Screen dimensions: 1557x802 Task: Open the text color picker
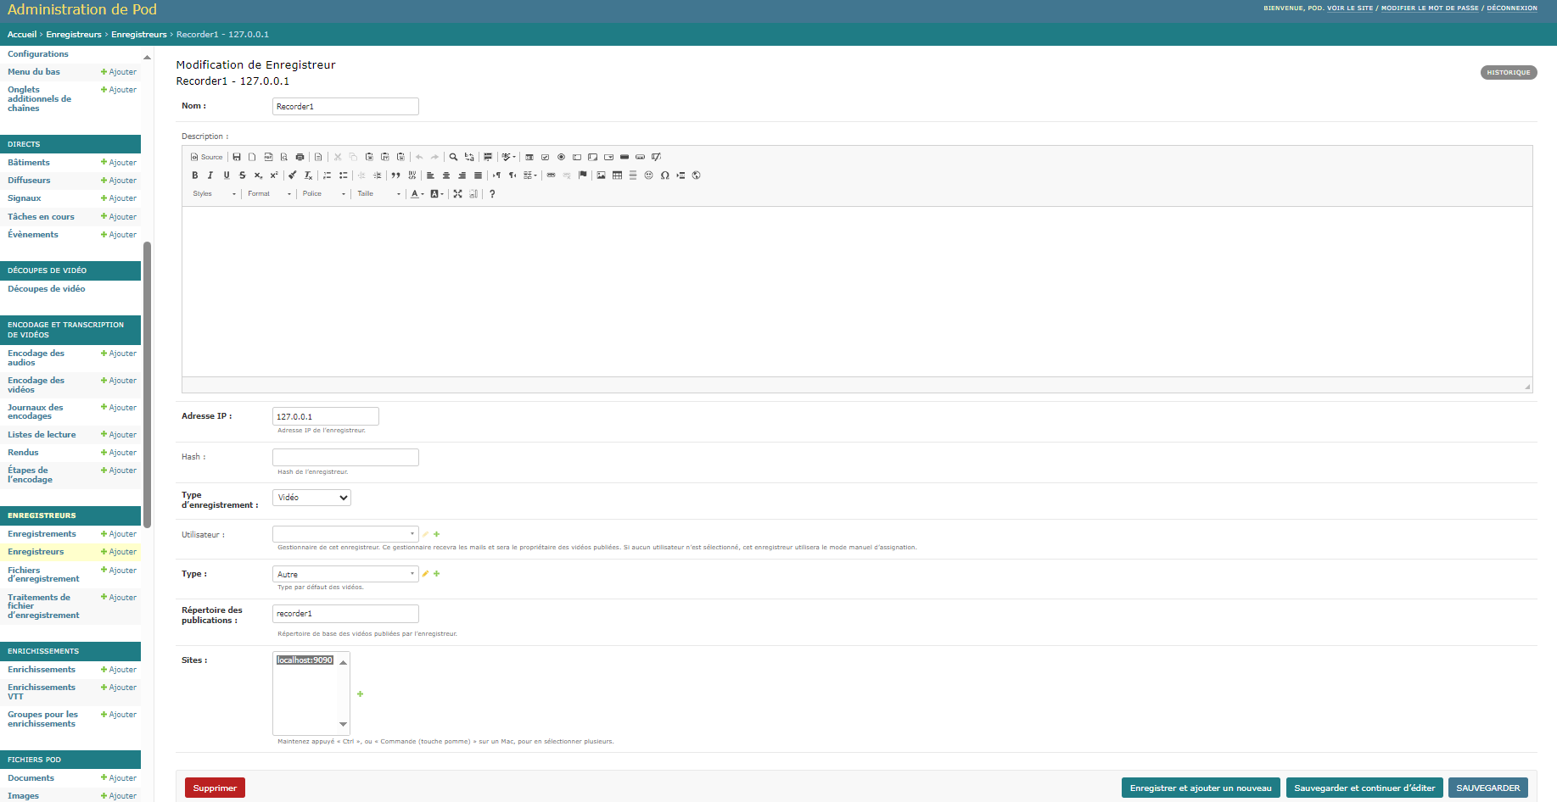(x=417, y=194)
